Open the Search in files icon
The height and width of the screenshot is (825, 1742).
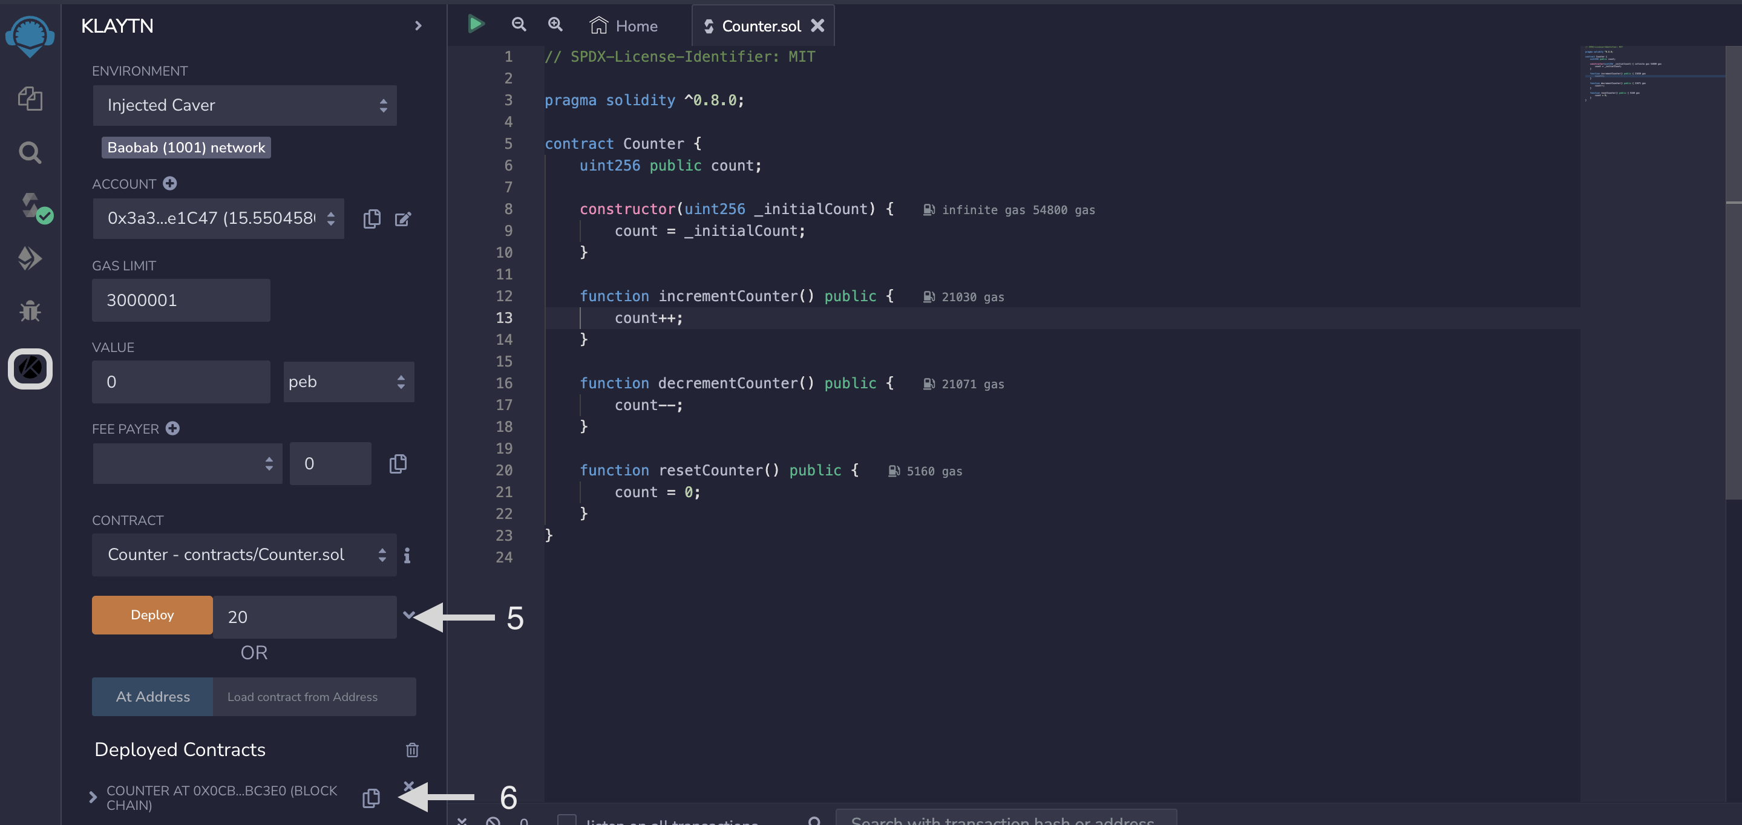pyautogui.click(x=30, y=153)
